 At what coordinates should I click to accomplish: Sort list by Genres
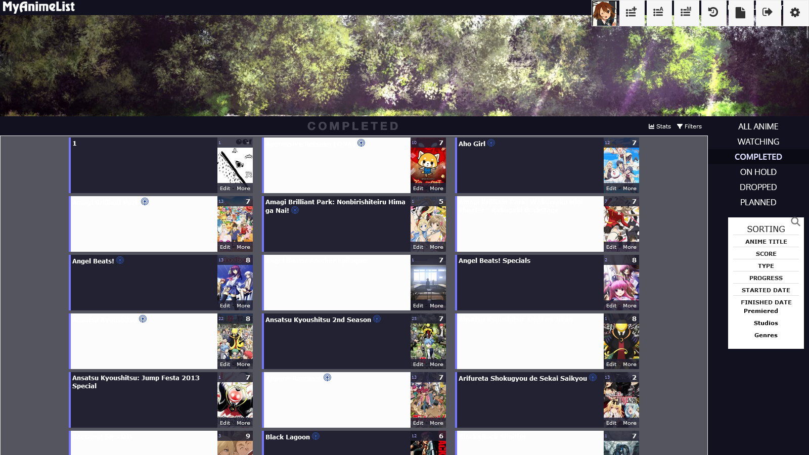766,335
